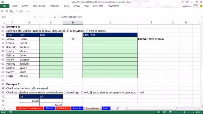Viewport: 203px width, 114px height.
Task: Switch to Normal view in status bar
Action: tap(159, 112)
